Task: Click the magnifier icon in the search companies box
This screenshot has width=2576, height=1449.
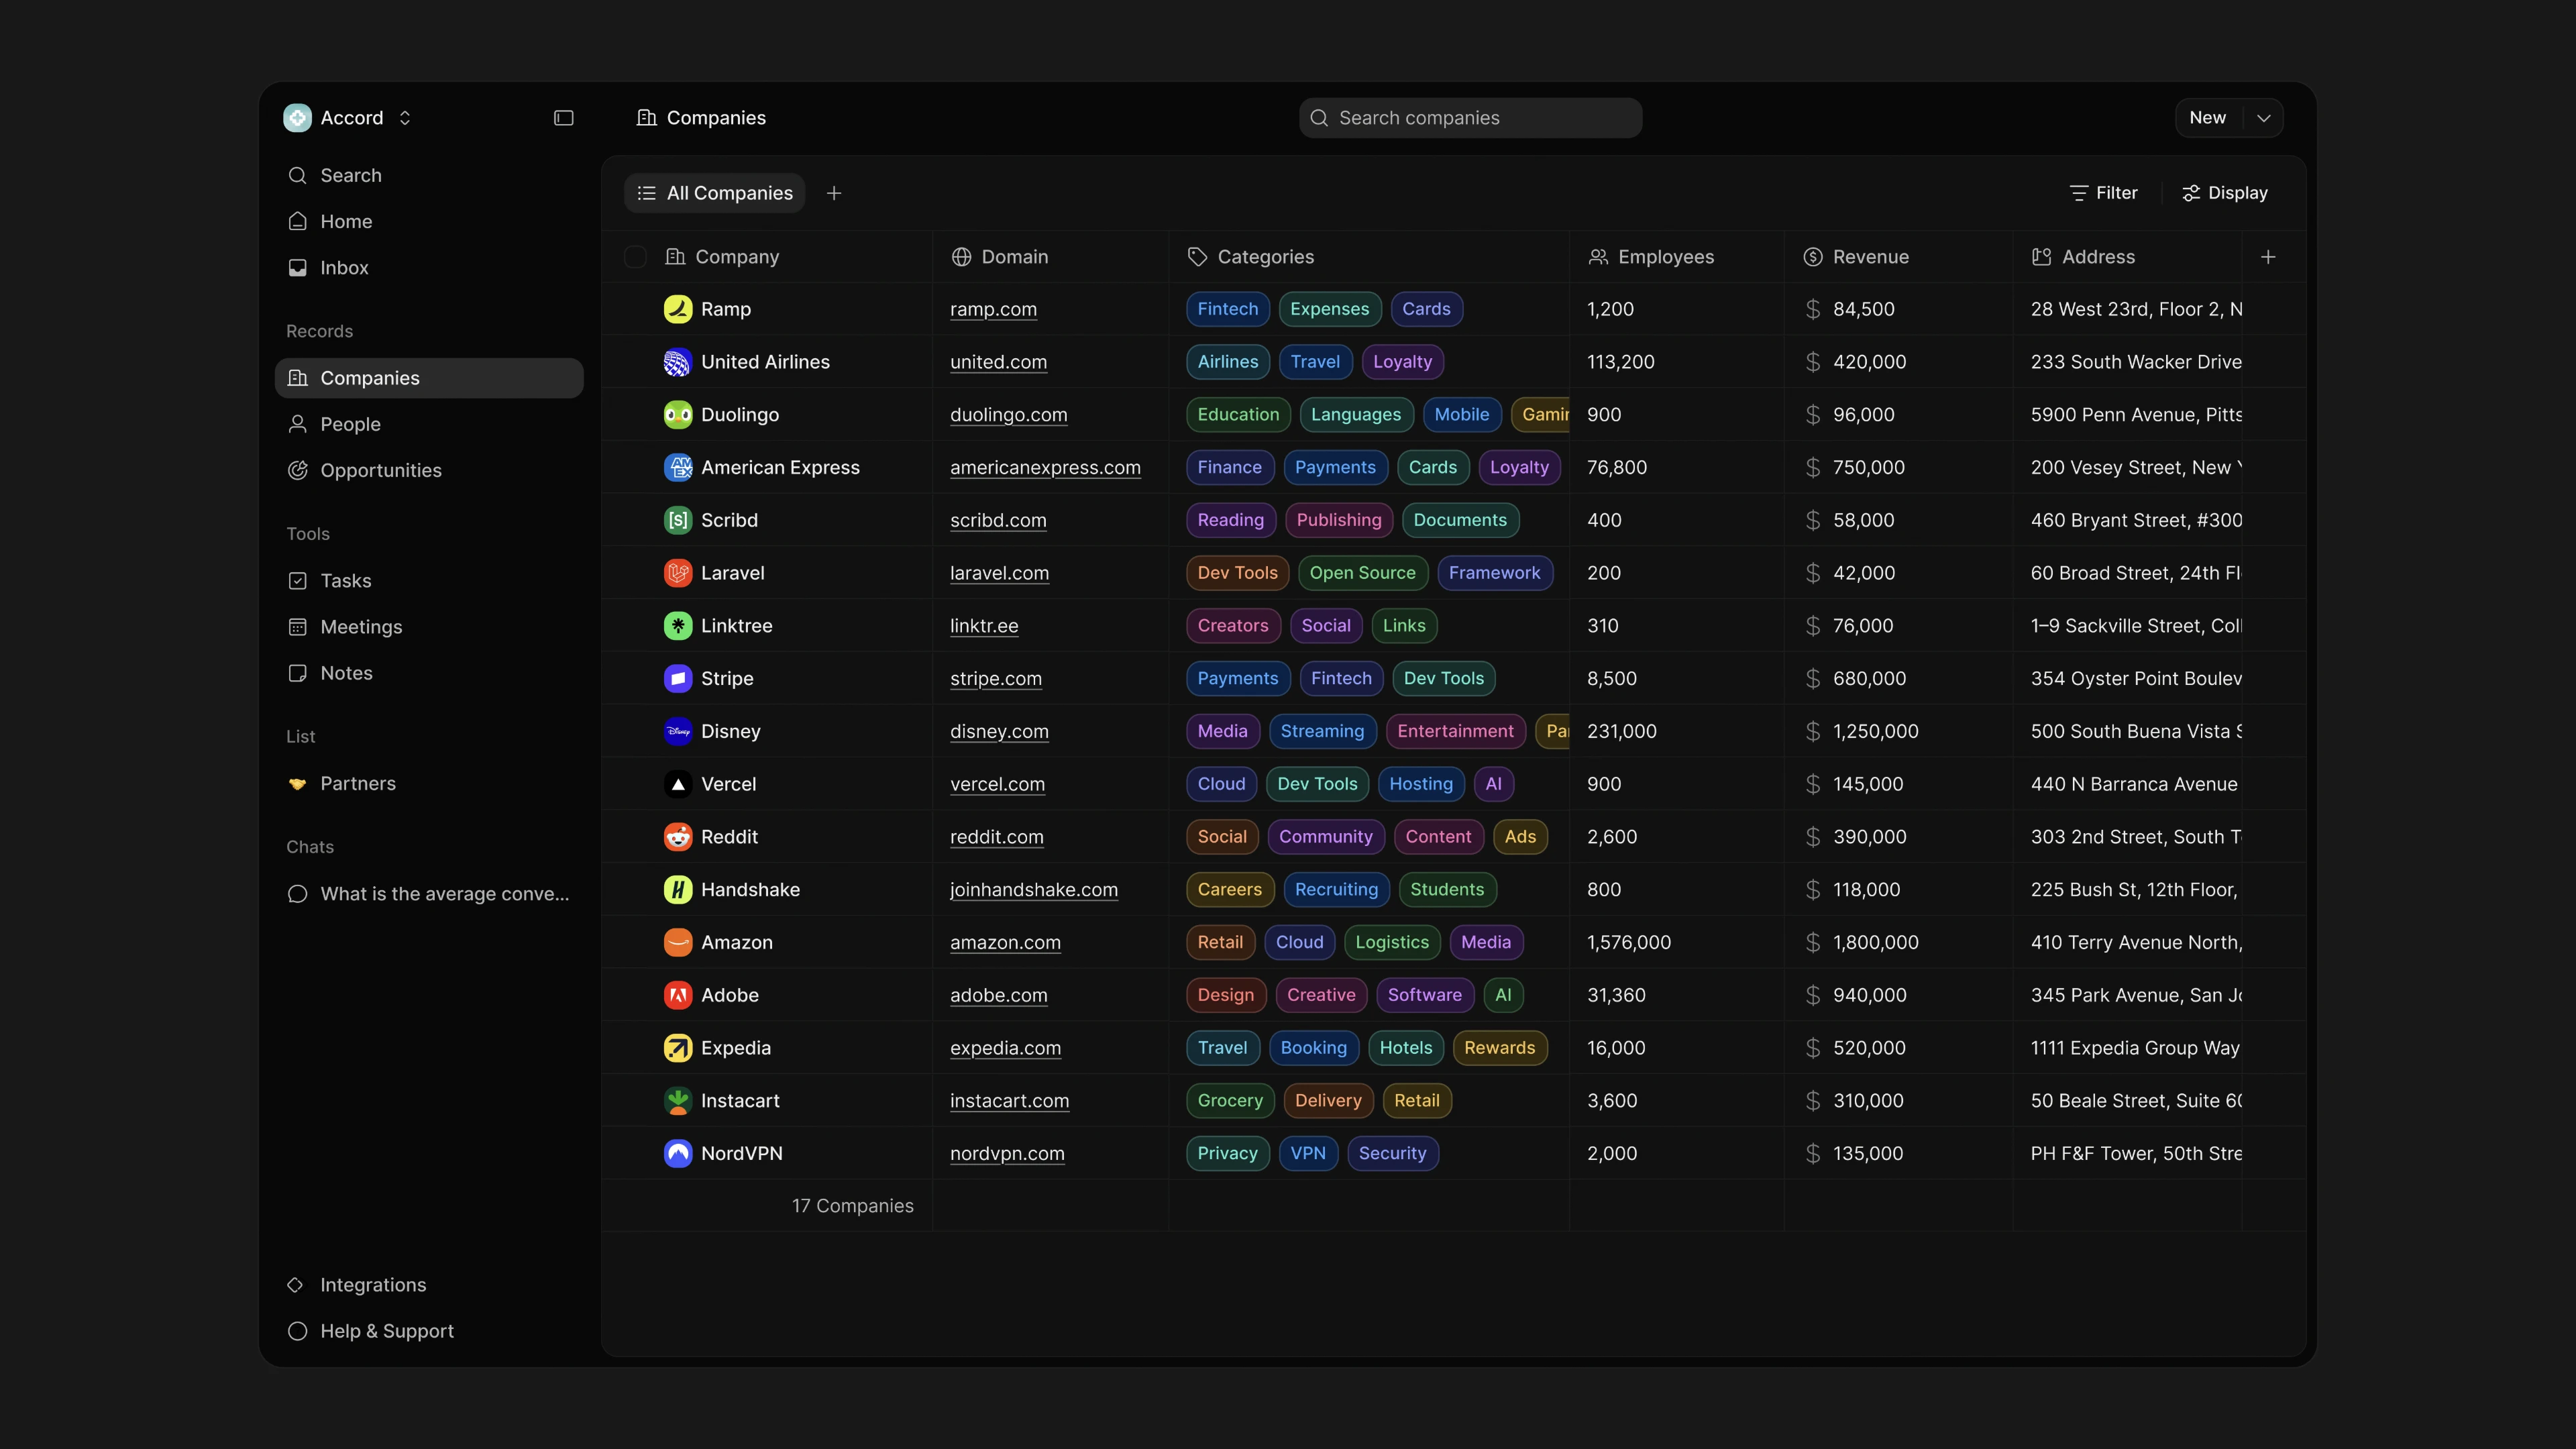Action: point(1319,118)
